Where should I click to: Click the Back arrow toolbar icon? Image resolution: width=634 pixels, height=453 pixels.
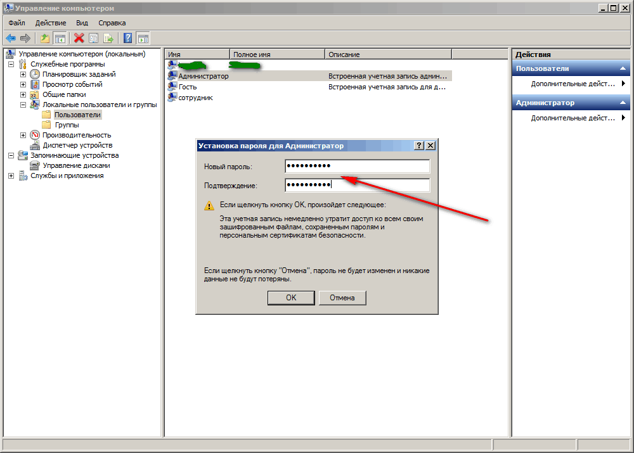coord(11,39)
